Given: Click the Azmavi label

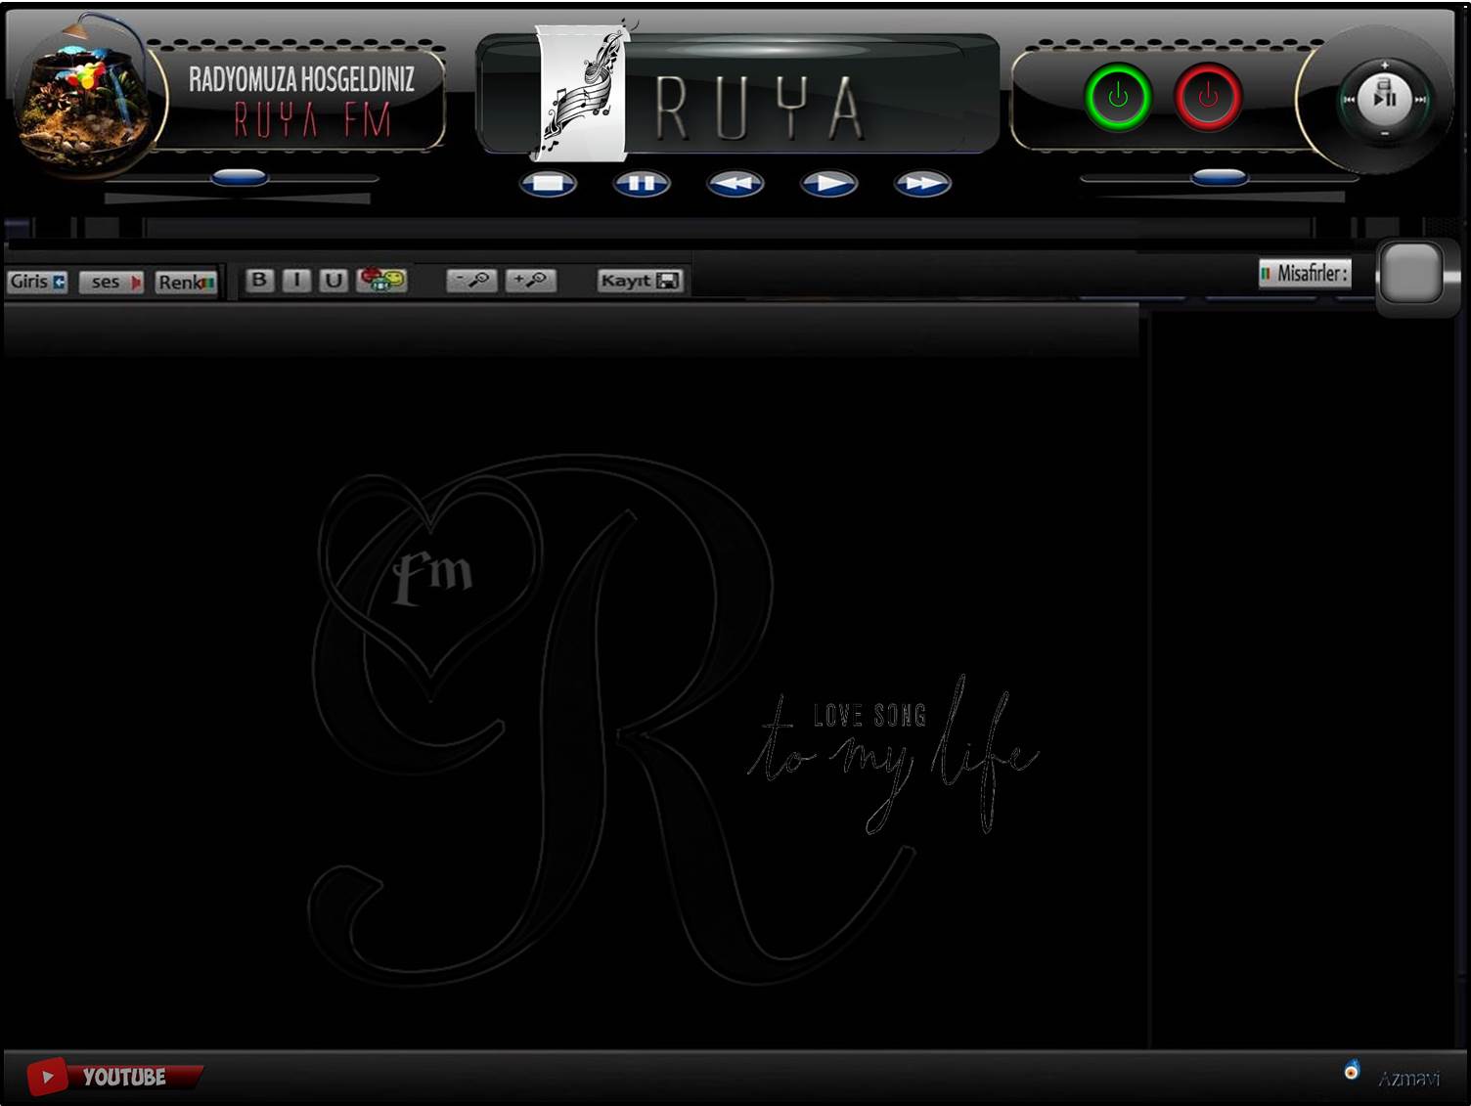Looking at the screenshot, I should pos(1408,1079).
